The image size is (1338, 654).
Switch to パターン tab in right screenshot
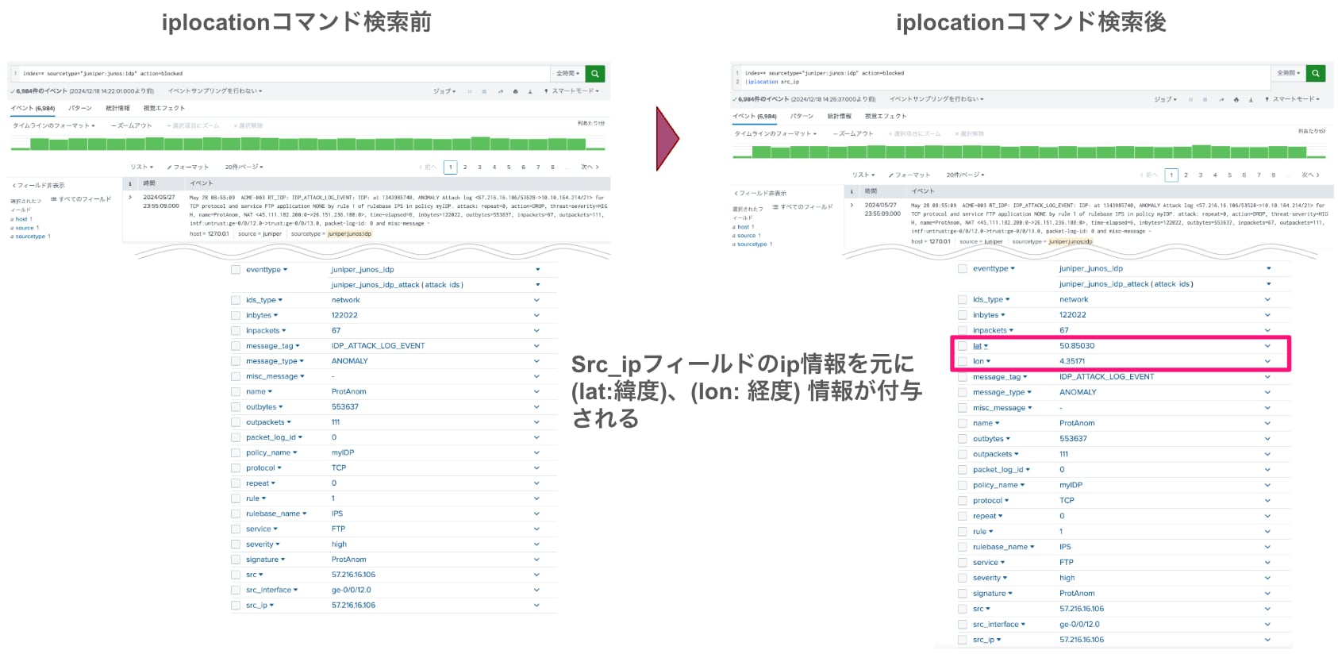click(x=802, y=116)
